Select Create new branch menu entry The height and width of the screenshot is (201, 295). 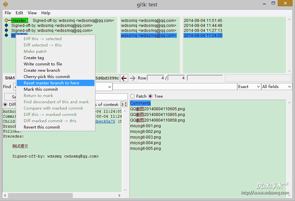pos(42,70)
